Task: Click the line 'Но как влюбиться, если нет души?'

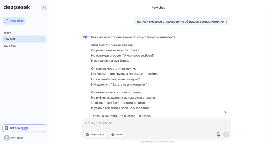Action: pyautogui.click(x=115, y=79)
